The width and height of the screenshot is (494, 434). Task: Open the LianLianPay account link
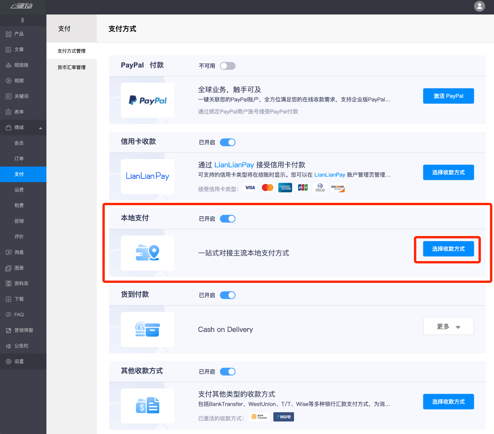(x=330, y=175)
